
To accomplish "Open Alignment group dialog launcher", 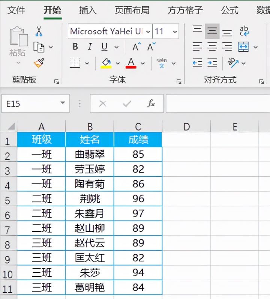I will point(261,82).
